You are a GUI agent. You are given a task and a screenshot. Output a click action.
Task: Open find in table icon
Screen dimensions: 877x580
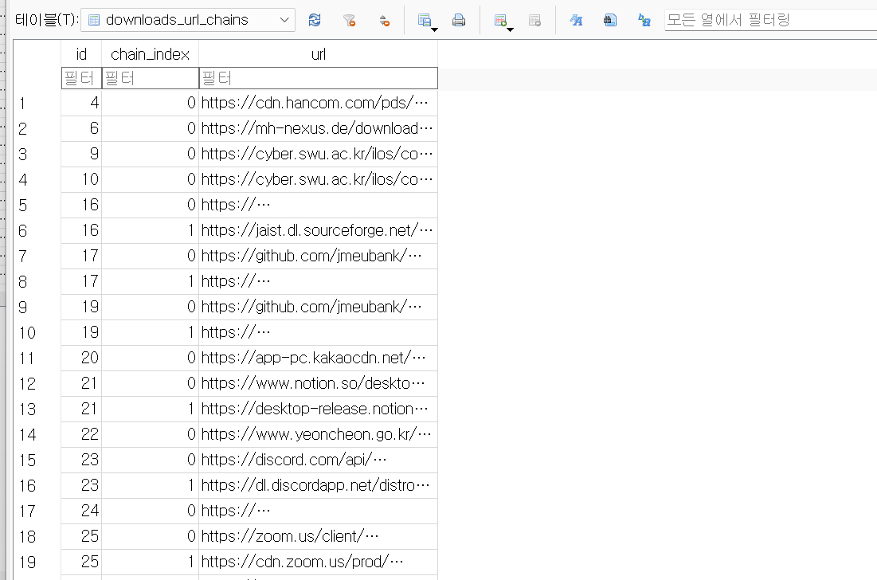[x=610, y=20]
